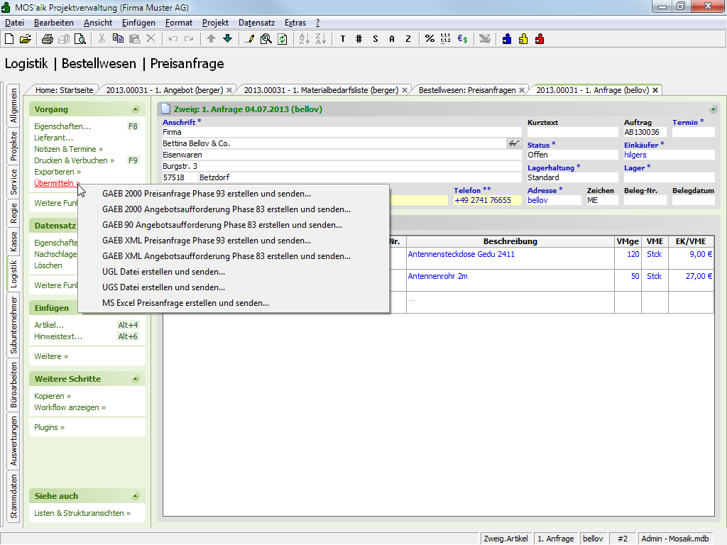Click the paste clipboard icon

(134, 39)
